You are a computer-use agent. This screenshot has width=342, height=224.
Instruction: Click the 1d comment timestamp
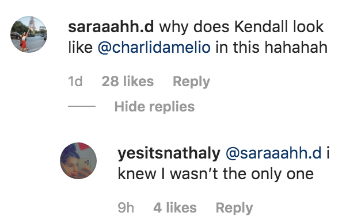click(x=75, y=82)
